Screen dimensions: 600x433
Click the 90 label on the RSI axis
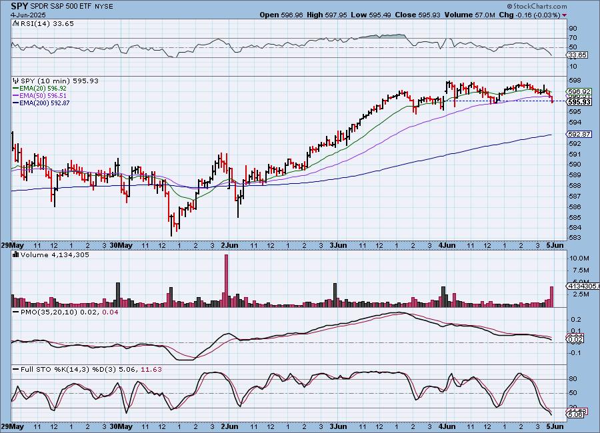pyautogui.click(x=573, y=28)
